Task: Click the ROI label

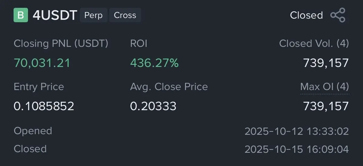Action: pos(138,43)
